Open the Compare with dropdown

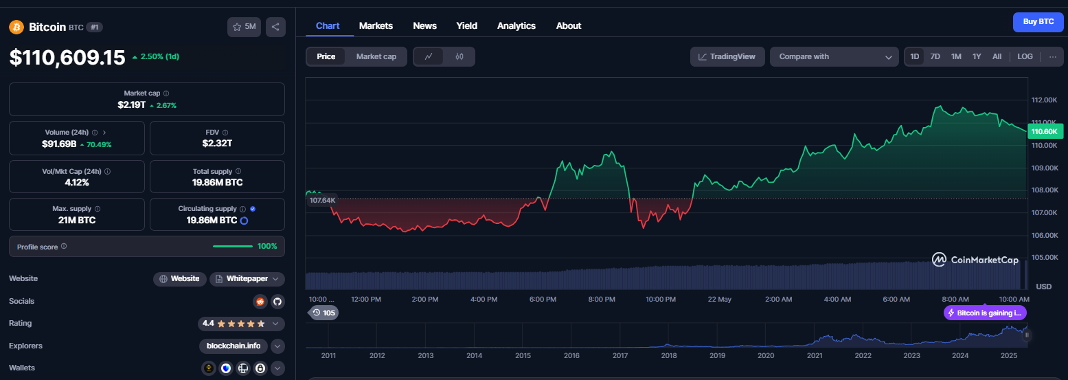click(834, 56)
